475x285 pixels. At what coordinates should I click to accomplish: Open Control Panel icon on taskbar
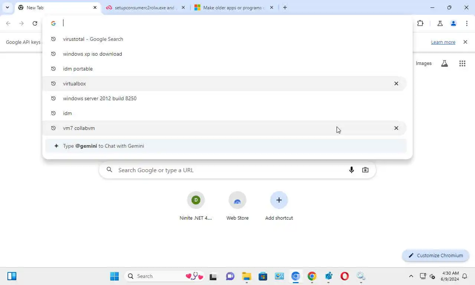pyautogui.click(x=279, y=276)
